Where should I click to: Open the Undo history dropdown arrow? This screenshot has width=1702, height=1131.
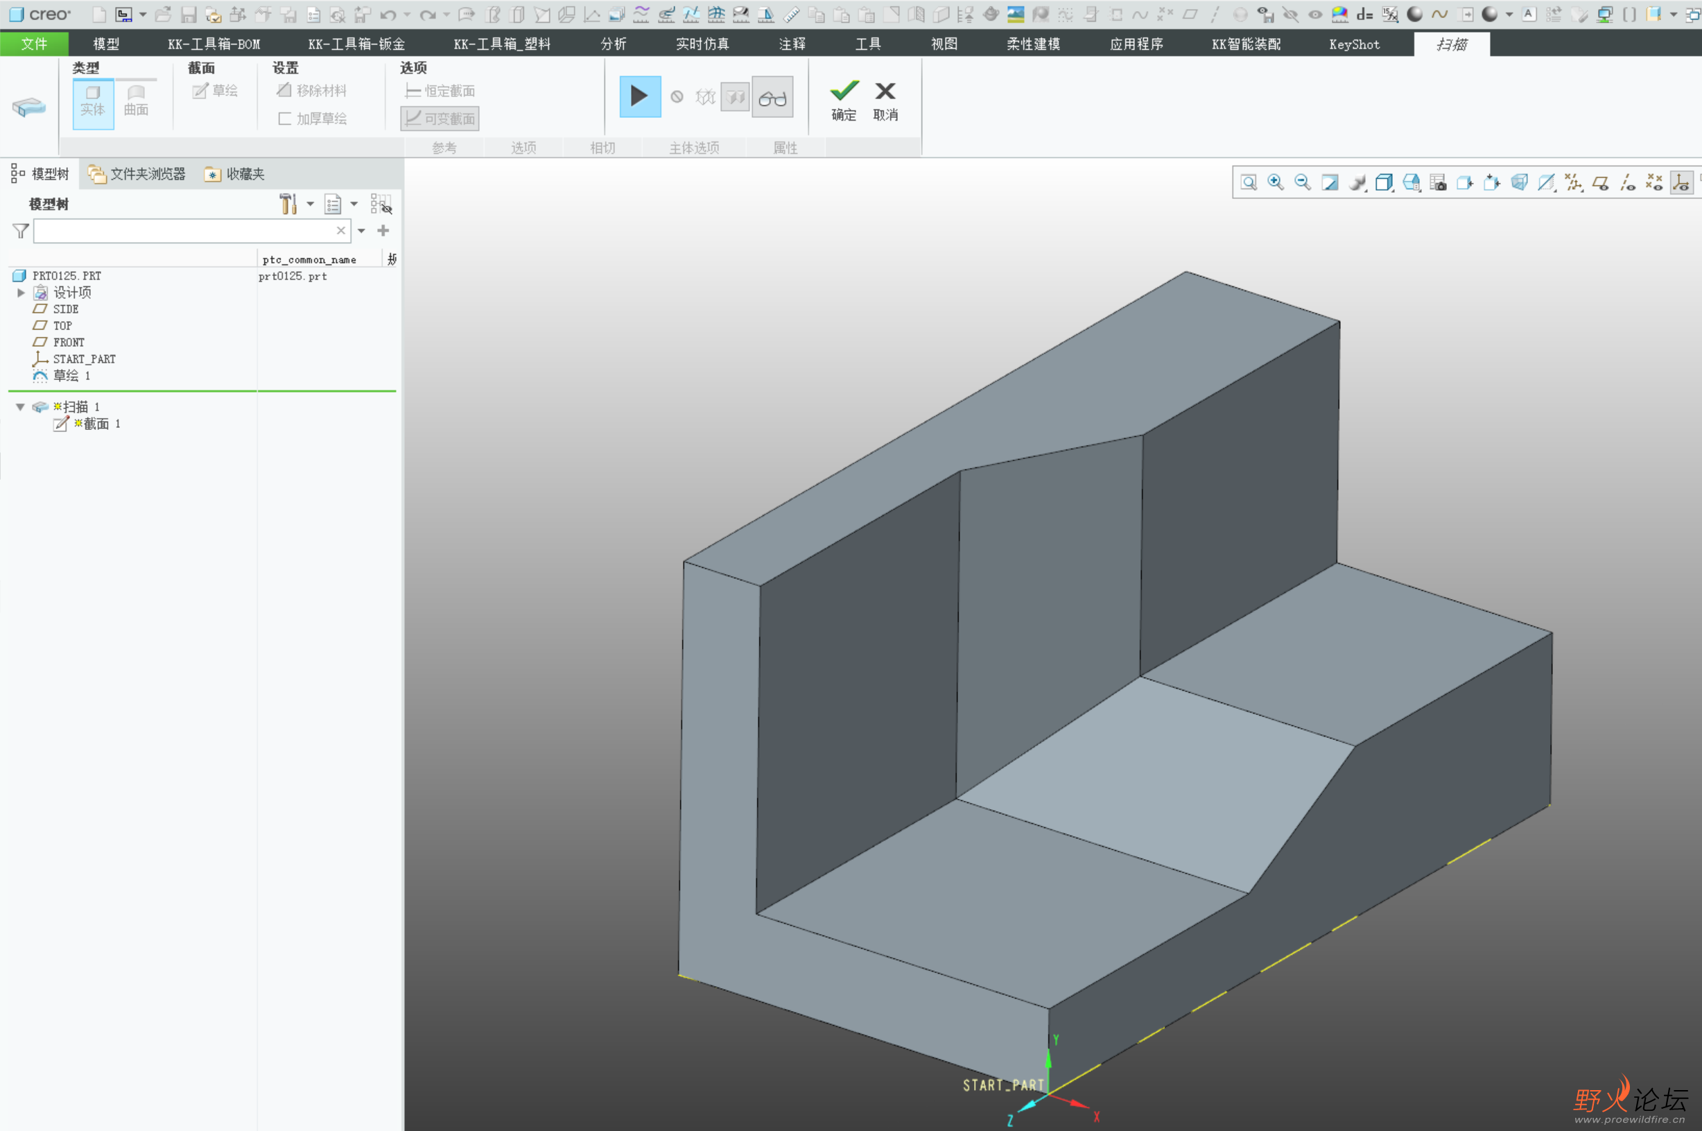(407, 15)
